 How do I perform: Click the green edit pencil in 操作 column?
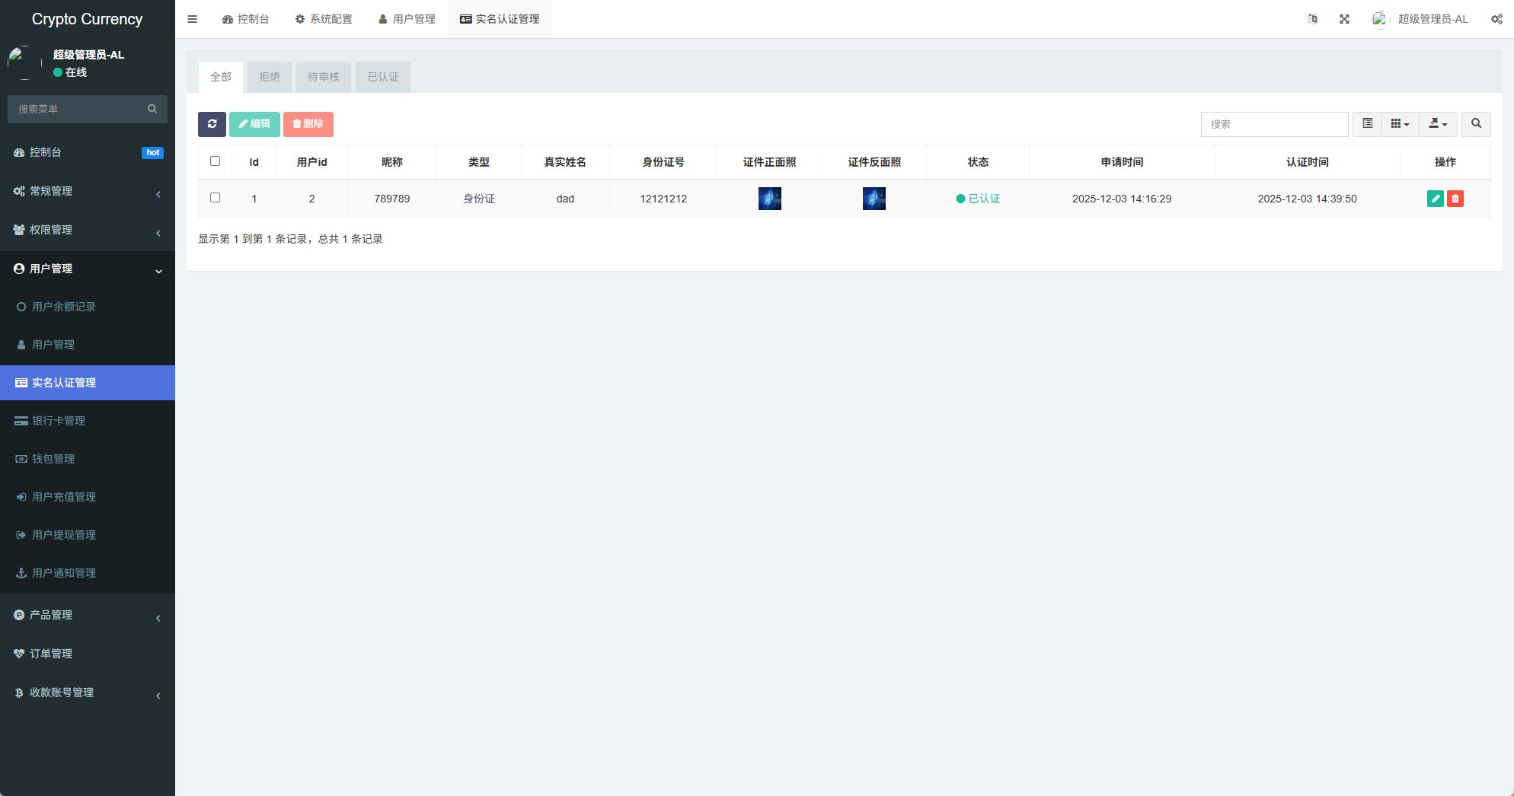[1436, 198]
